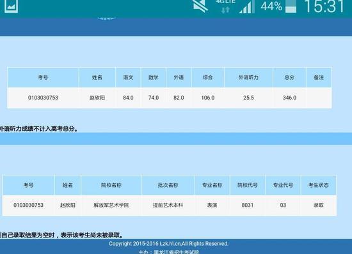Viewport: 352px width, 254px height.
Task: Click the 提前艺术本科 batch cell
Action: (168, 205)
